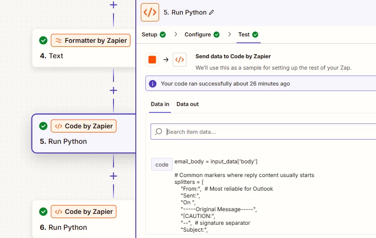This screenshot has height=238, width=376.
Task: Click the green checkmark on step 4
Action: click(x=43, y=41)
